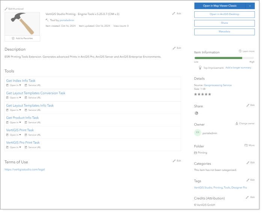Click Move folder option
263x213 pixels.
249,145
